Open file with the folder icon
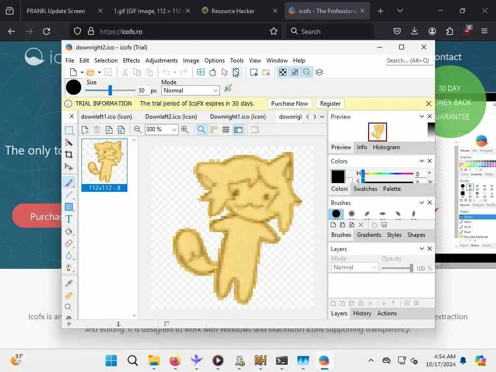The height and width of the screenshot is (372, 496). 91,72
